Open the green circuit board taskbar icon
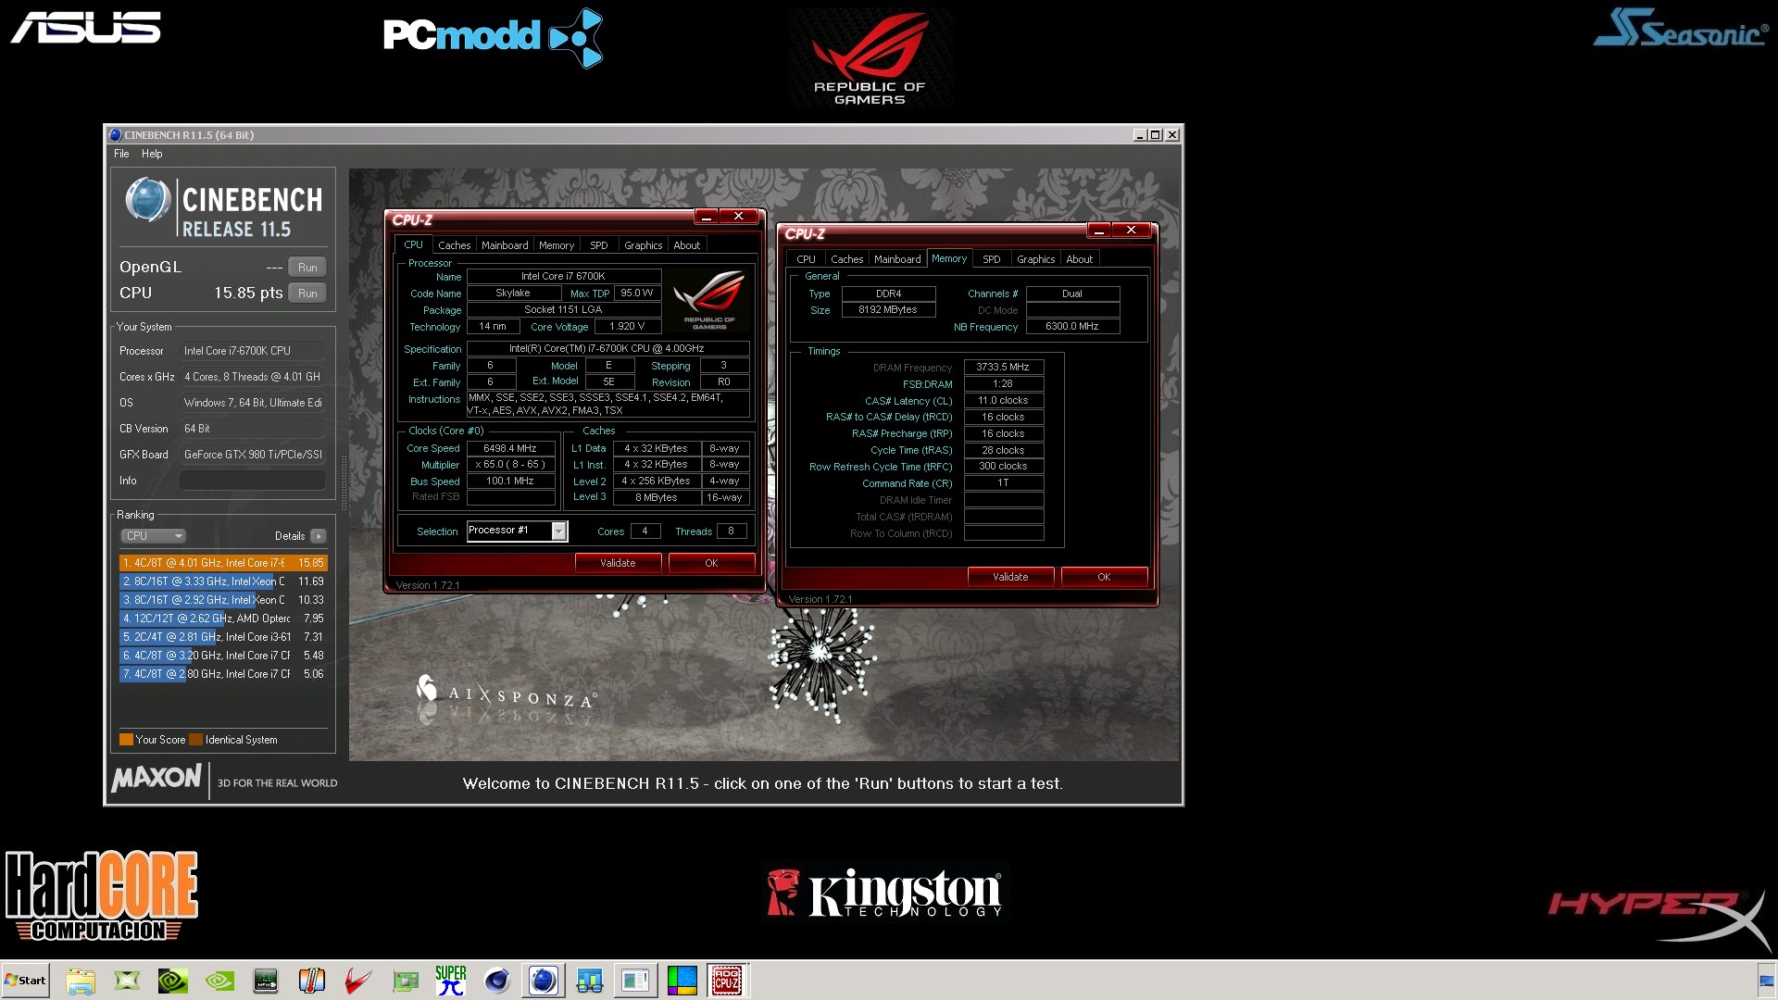The width and height of the screenshot is (1778, 1000). pyautogui.click(x=405, y=981)
